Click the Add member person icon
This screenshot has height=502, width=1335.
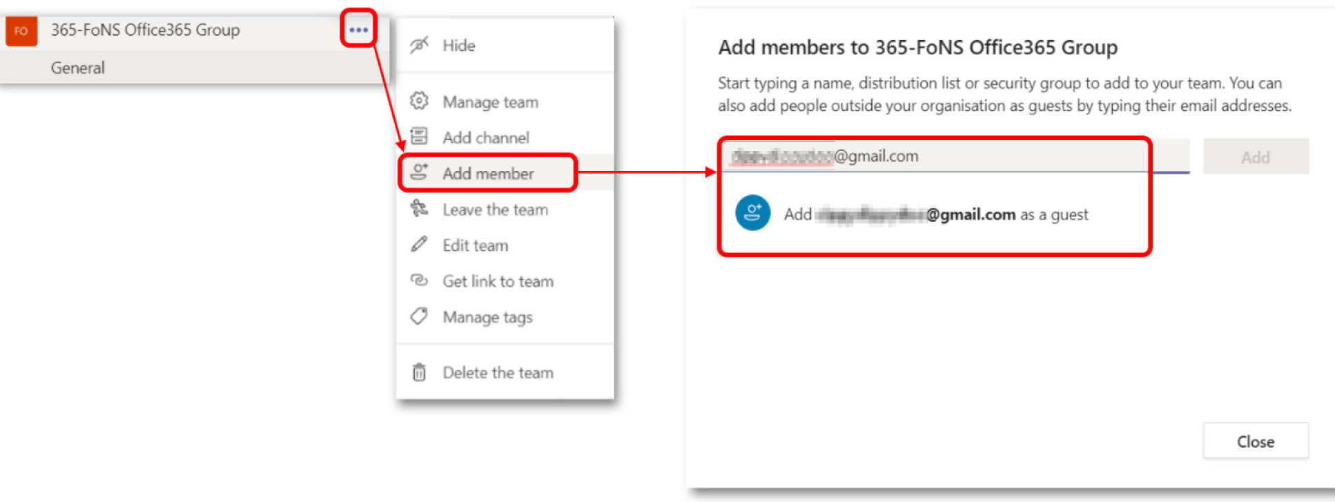[419, 172]
